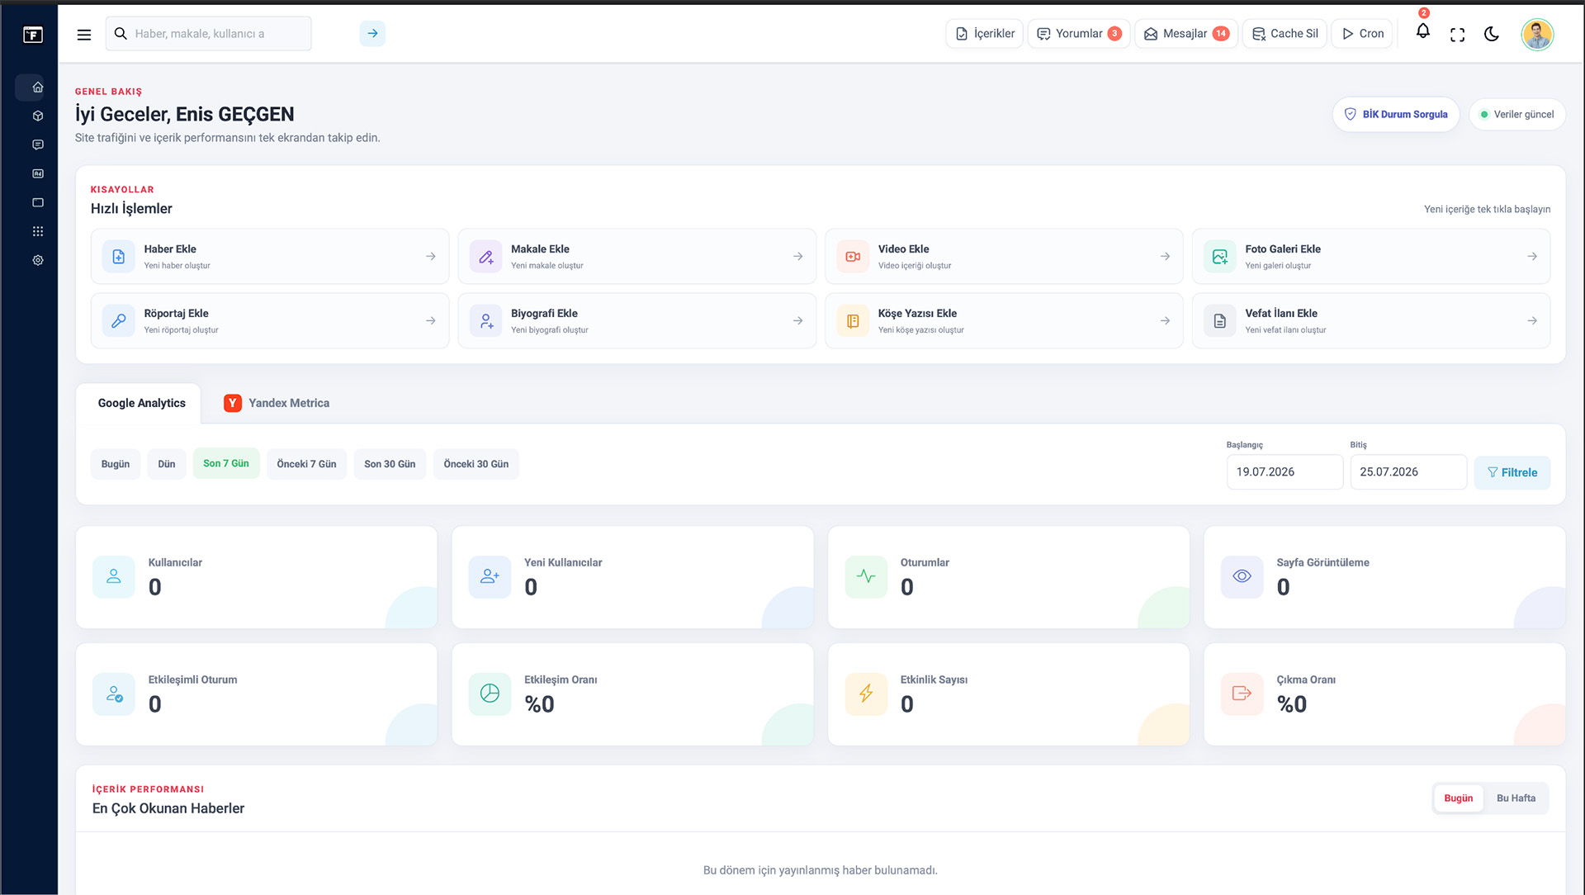Open the home icon in sidebar

38,87
